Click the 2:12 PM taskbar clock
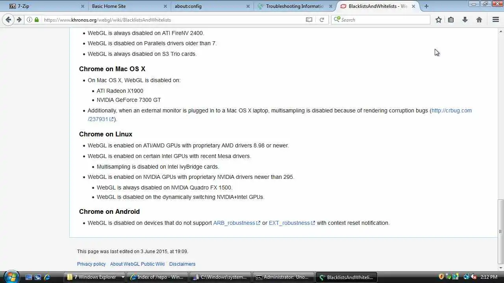Image resolution: width=504 pixels, height=283 pixels. tap(489, 277)
